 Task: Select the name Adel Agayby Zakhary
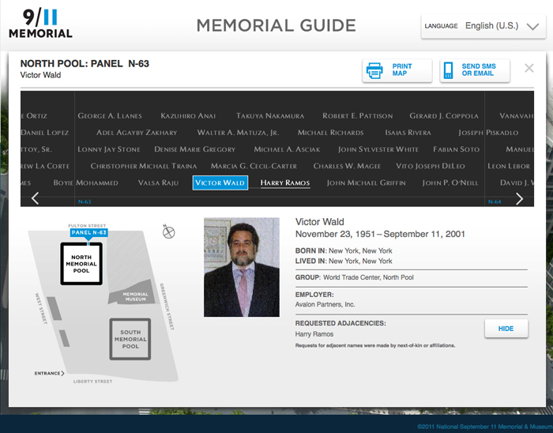[x=137, y=133]
